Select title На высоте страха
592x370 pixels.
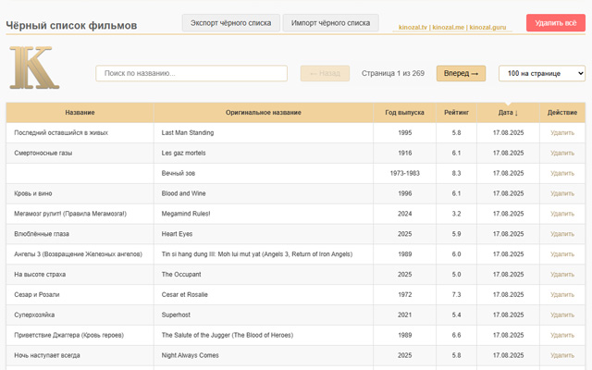[40, 275]
